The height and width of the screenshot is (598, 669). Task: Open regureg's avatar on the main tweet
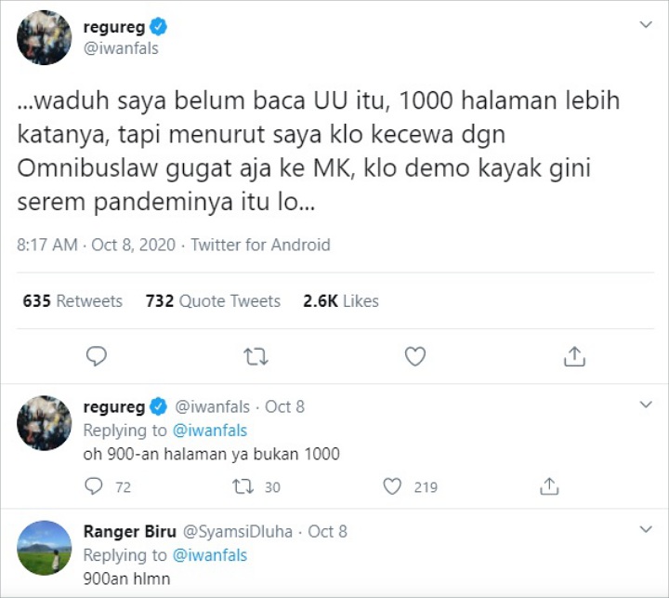(45, 37)
